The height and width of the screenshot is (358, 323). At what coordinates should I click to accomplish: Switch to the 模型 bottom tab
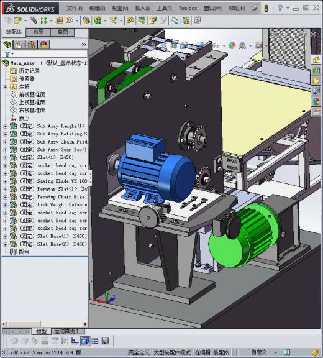tap(42, 331)
